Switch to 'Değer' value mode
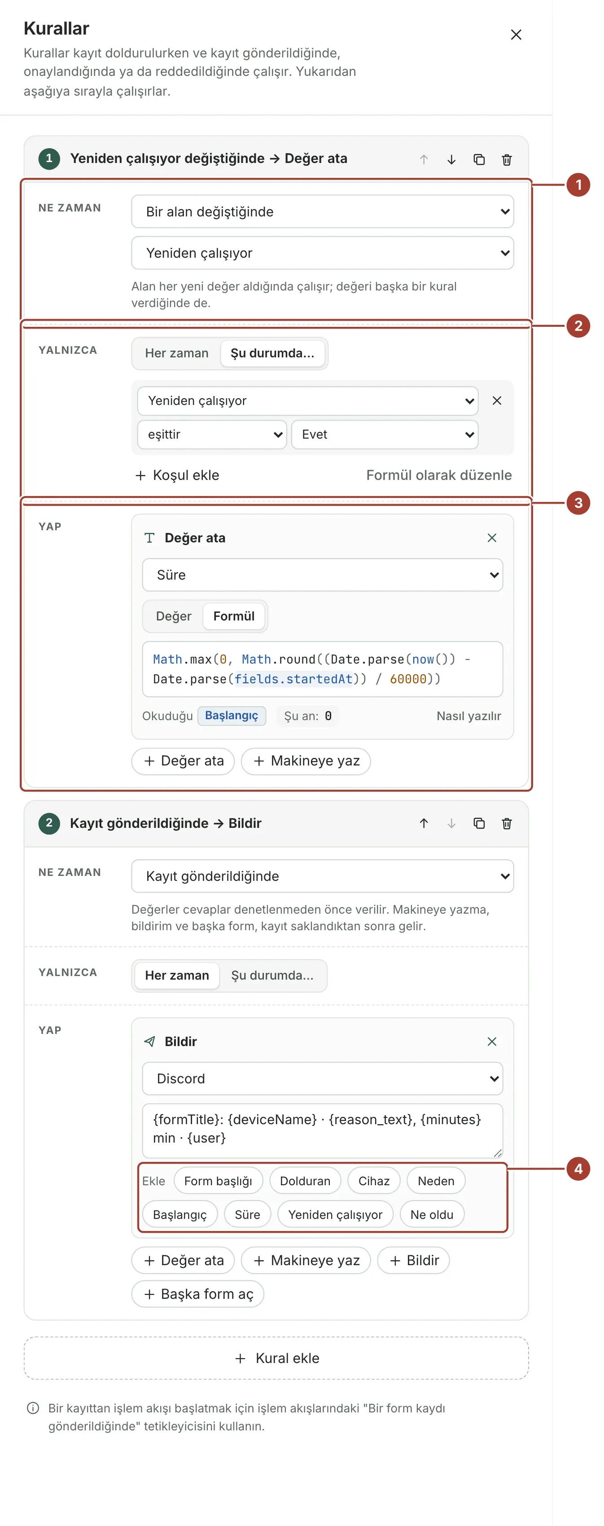This screenshot has height=1526, width=604. (x=174, y=616)
